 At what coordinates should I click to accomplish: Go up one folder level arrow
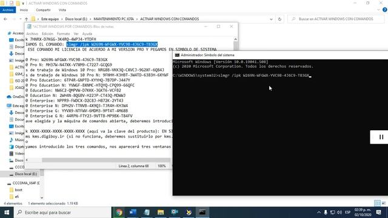click(x=26, y=19)
